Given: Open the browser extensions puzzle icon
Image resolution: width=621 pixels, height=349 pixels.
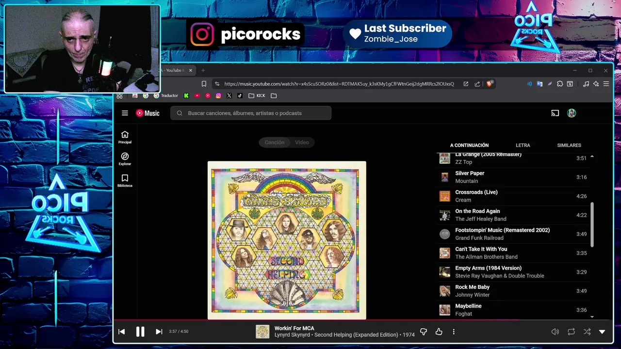Looking at the screenshot, I should pyautogui.click(x=560, y=84).
